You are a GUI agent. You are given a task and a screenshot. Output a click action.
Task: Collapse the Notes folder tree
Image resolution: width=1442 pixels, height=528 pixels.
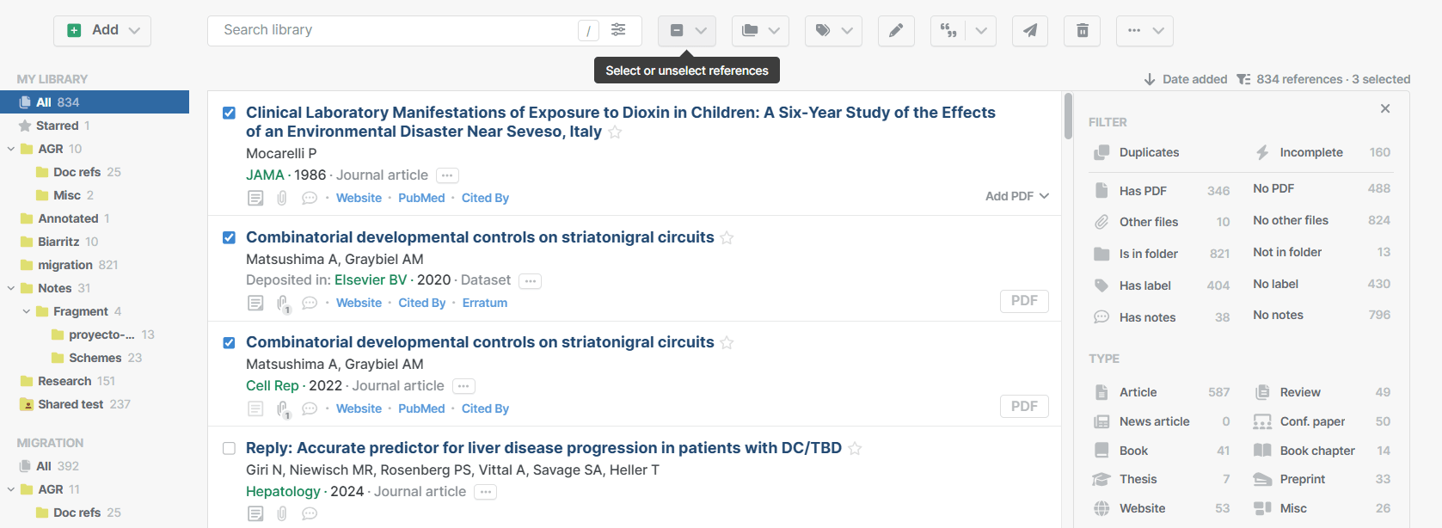(x=11, y=288)
